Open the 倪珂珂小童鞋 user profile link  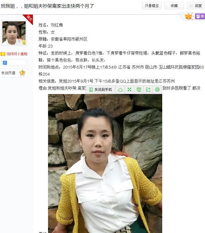(17, 54)
